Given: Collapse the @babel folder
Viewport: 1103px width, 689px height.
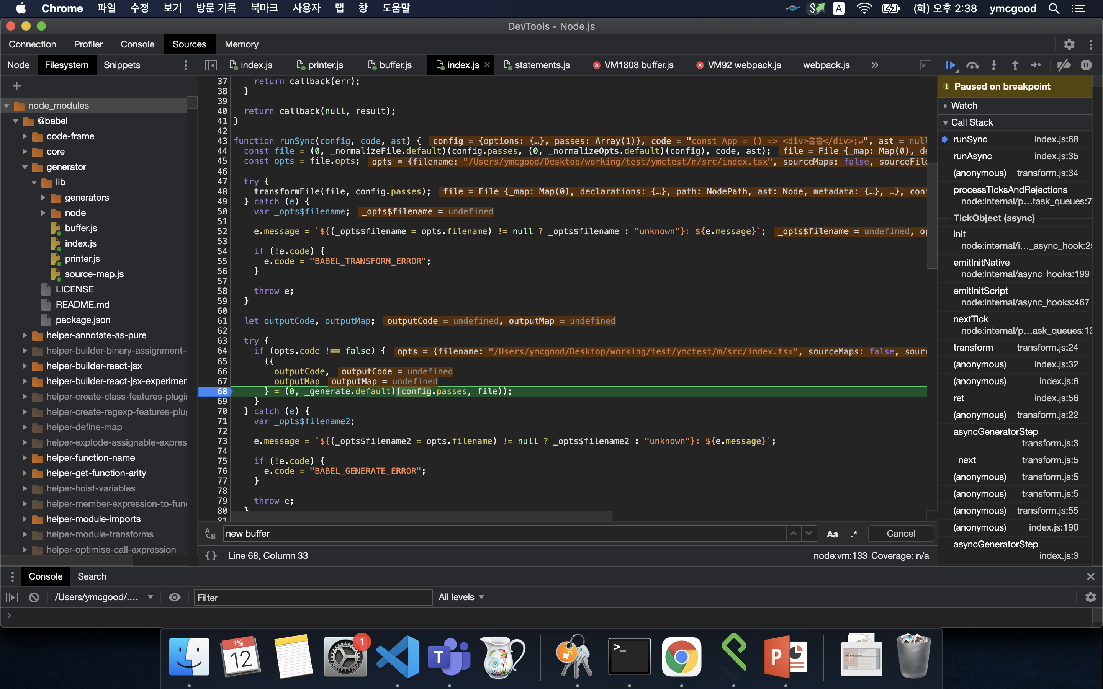Looking at the screenshot, I should pos(16,121).
